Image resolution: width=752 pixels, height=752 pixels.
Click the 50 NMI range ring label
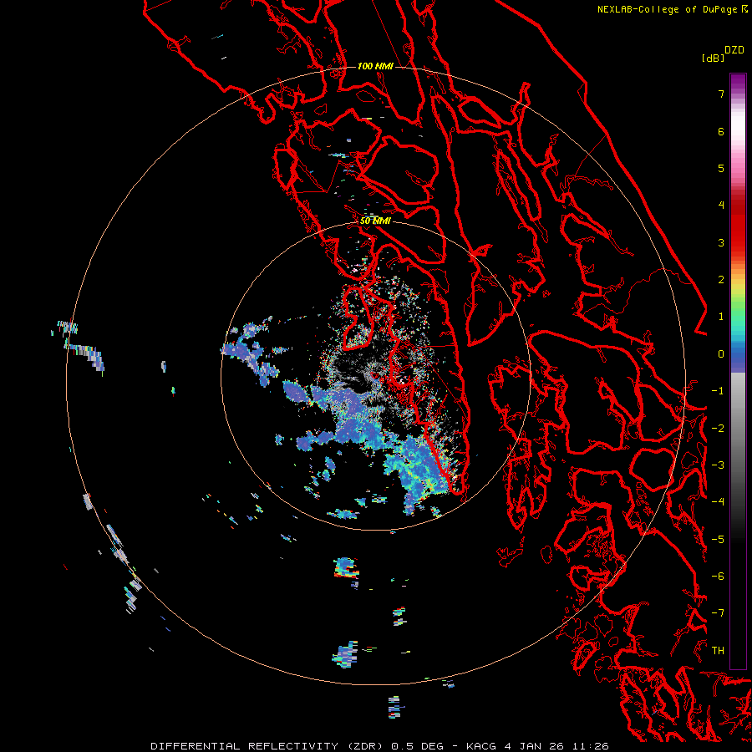(375, 221)
